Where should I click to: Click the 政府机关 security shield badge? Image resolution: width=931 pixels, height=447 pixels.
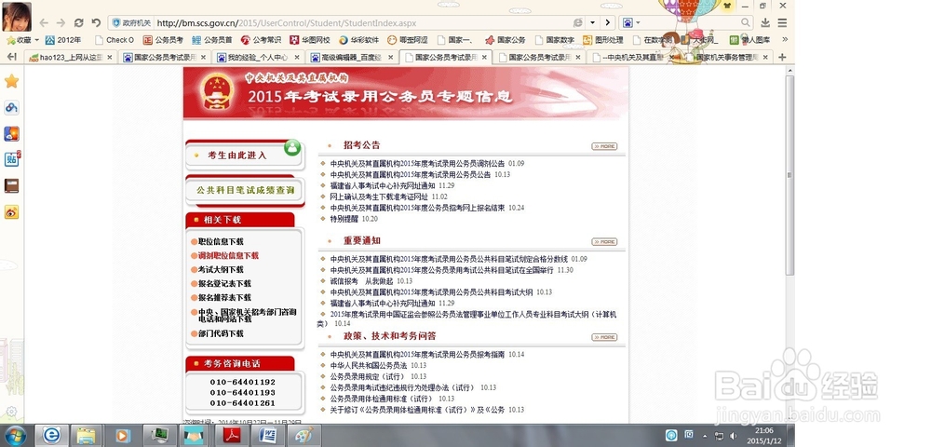(131, 22)
